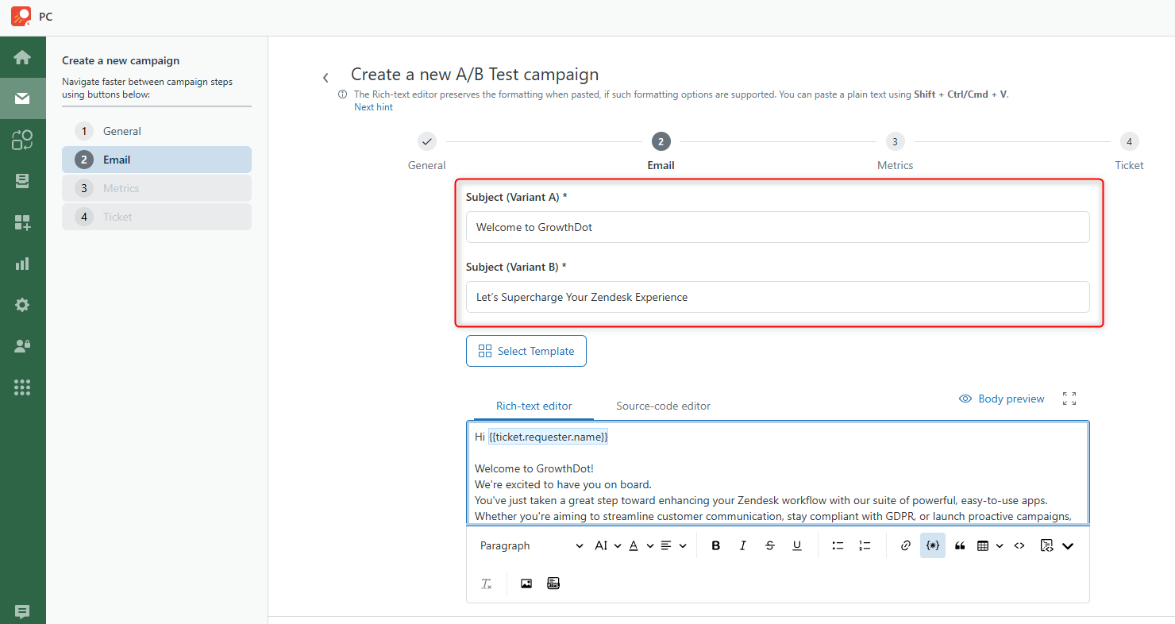Viewport: 1175px width, 624px height.
Task: Open the add-apps grid-plus icon in sidebar
Action: [x=22, y=222]
